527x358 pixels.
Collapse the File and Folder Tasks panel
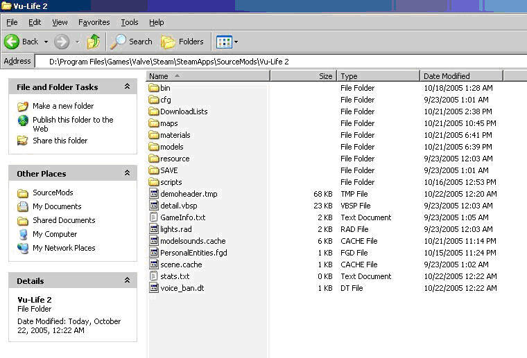coord(127,87)
